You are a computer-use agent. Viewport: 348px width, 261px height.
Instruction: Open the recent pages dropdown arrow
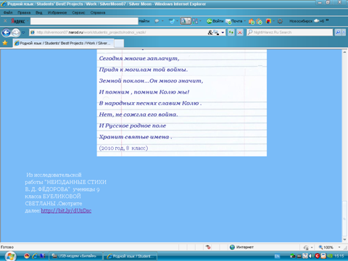tap(23, 33)
